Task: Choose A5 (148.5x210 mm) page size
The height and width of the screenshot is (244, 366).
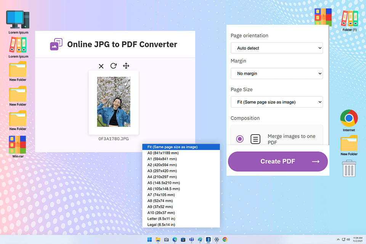Action: click(181, 183)
